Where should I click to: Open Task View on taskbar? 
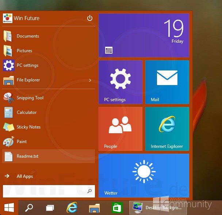coord(50,208)
